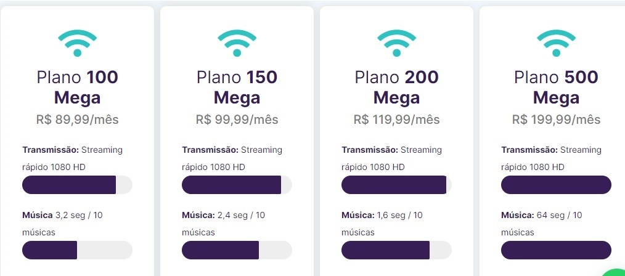This screenshot has width=625, height=276.
Task: Click the Música bar in Plano 200 card
Action: (x=396, y=250)
